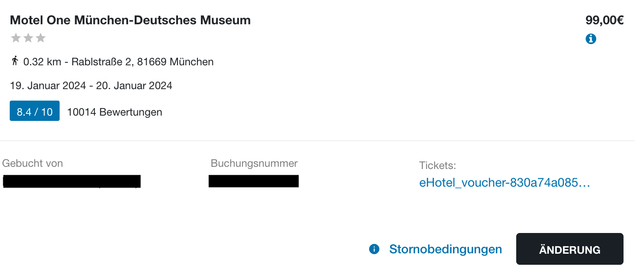View the 10014 Bewertungen reviews

(x=114, y=112)
